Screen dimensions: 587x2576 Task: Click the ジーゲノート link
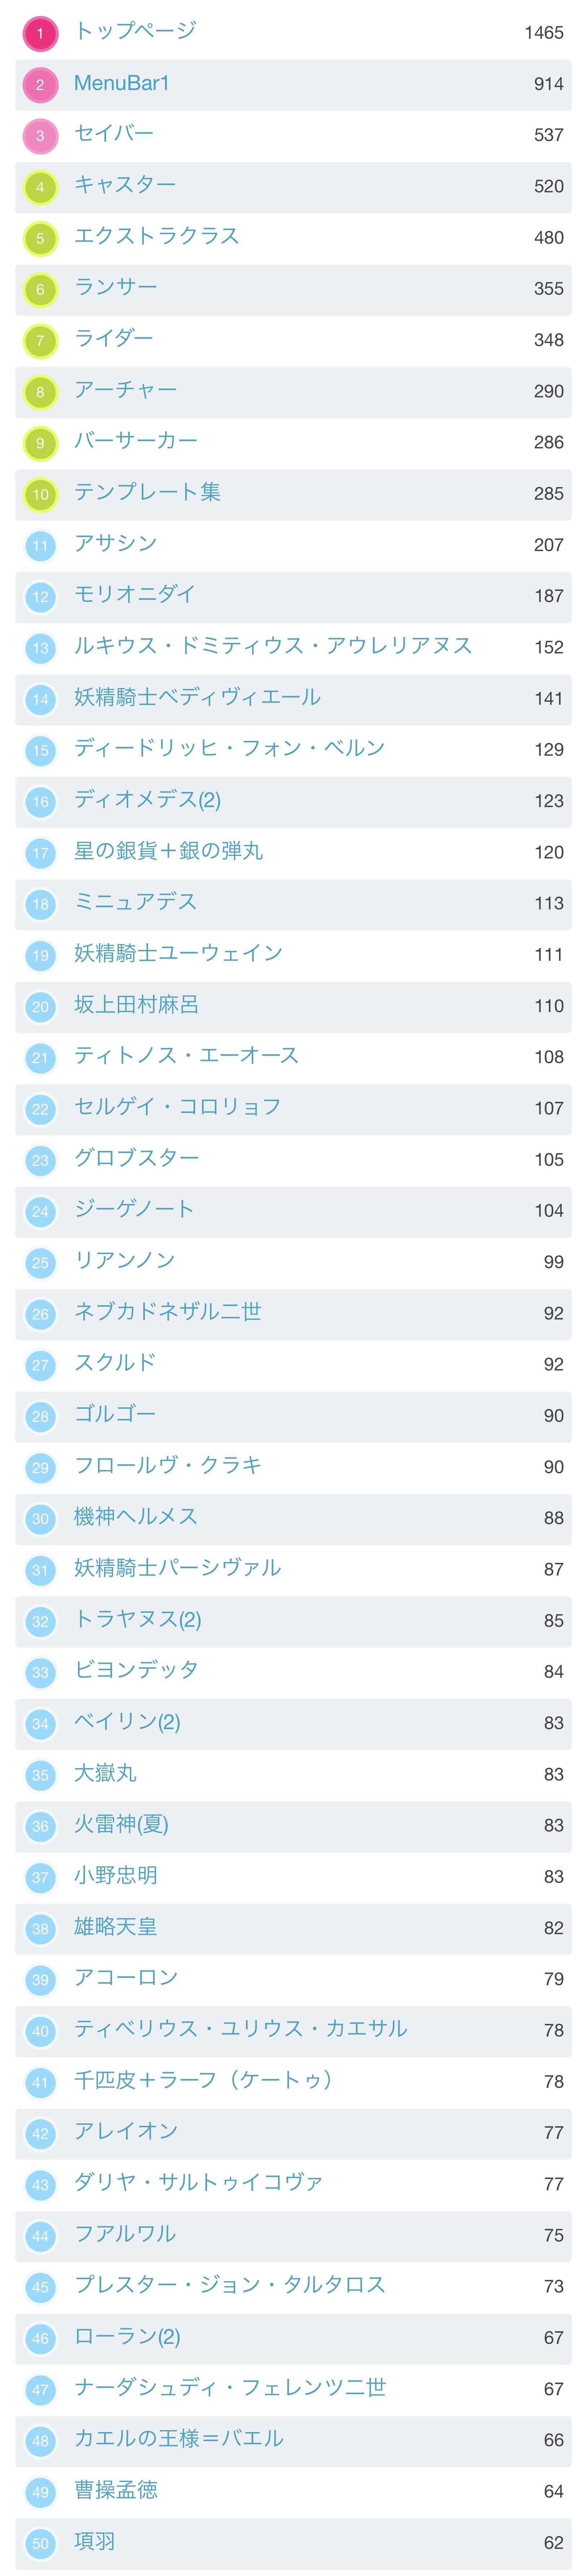(x=134, y=1209)
